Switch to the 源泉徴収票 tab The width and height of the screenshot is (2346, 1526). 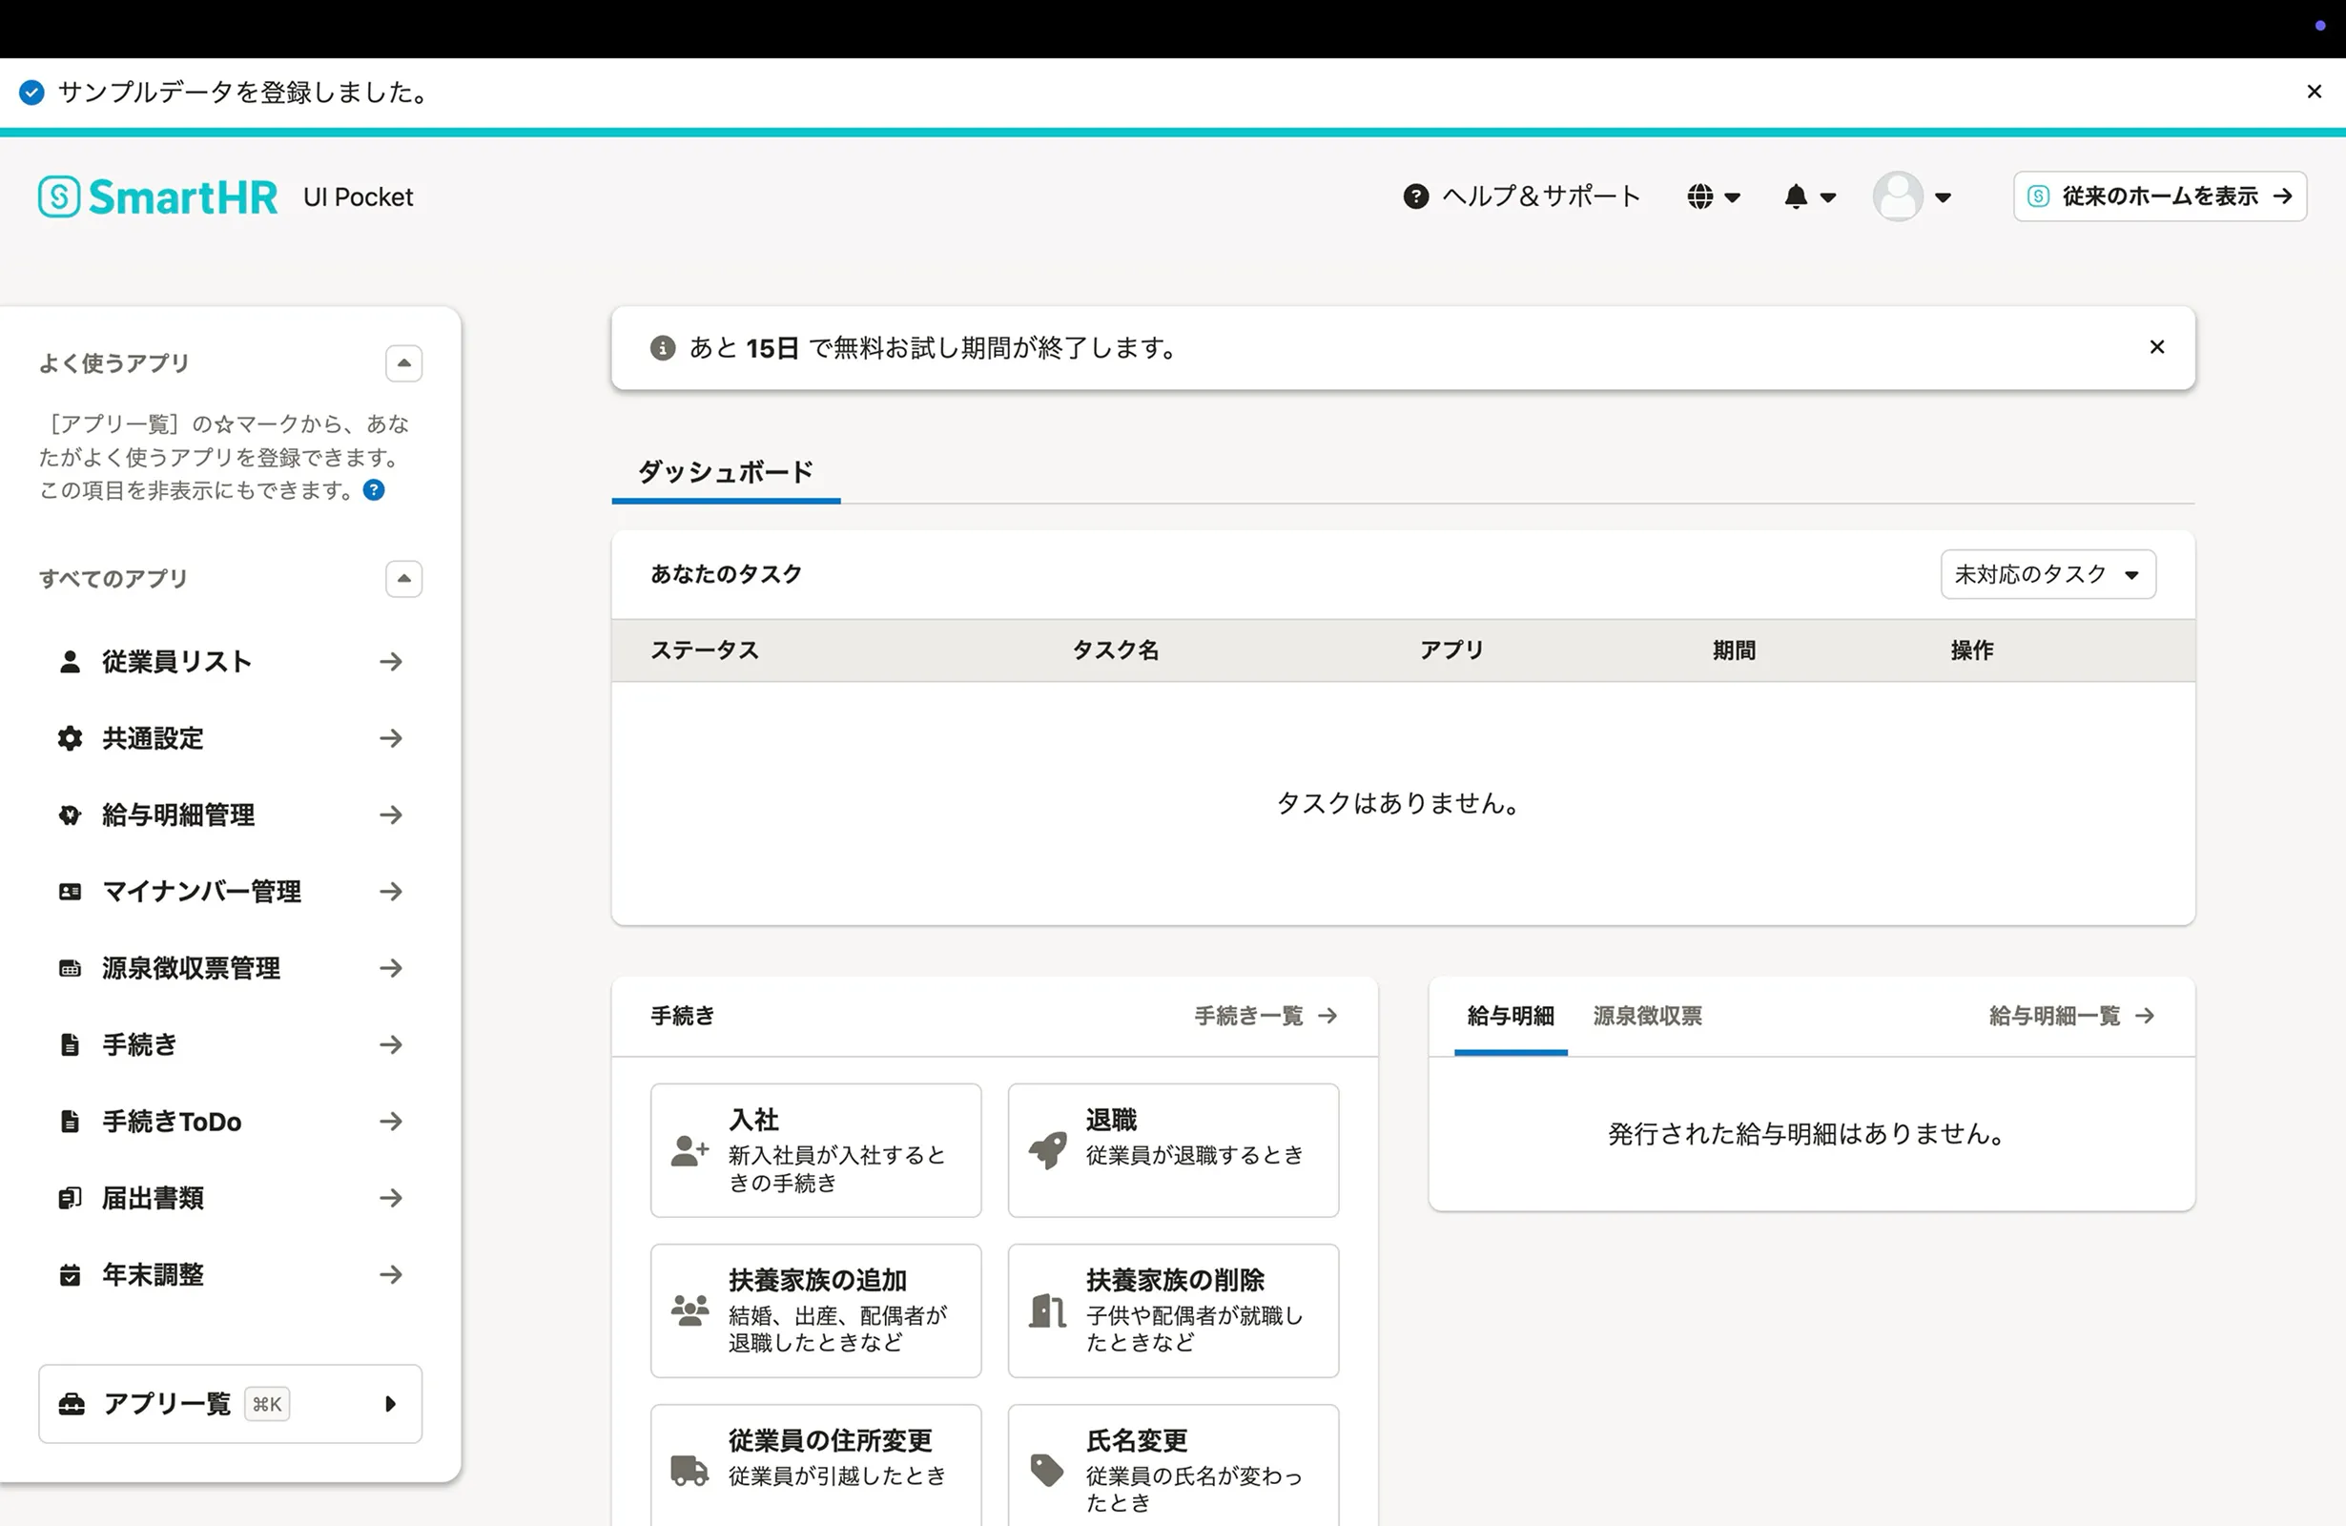pyautogui.click(x=1646, y=1016)
